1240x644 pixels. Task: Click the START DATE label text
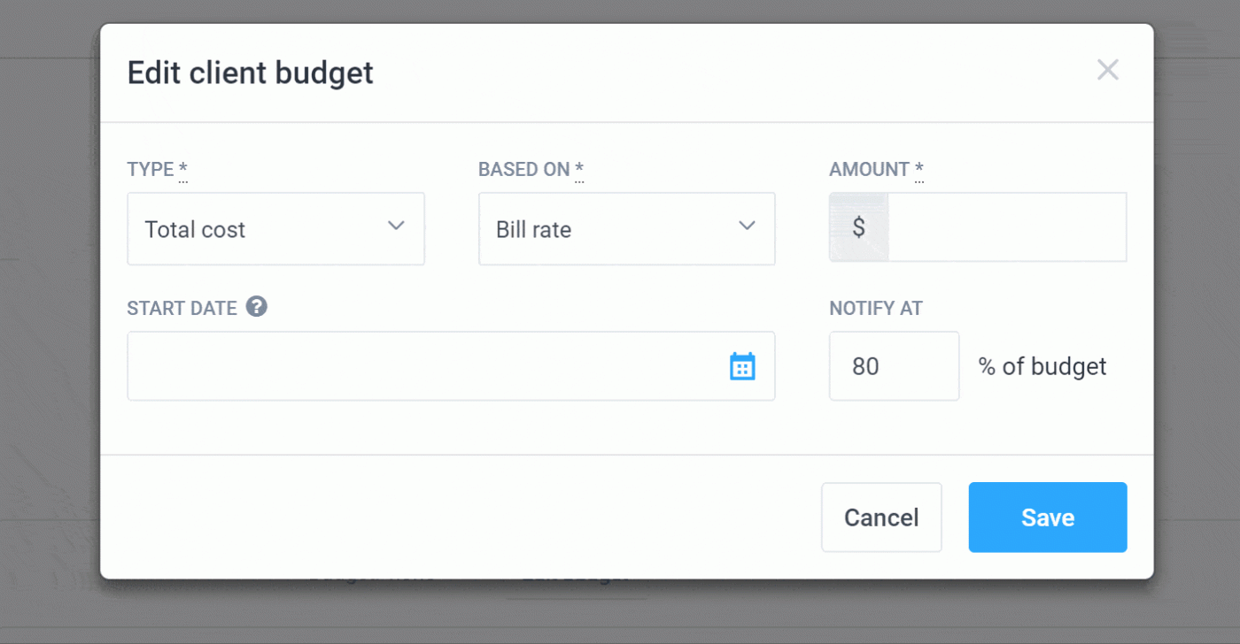click(182, 309)
